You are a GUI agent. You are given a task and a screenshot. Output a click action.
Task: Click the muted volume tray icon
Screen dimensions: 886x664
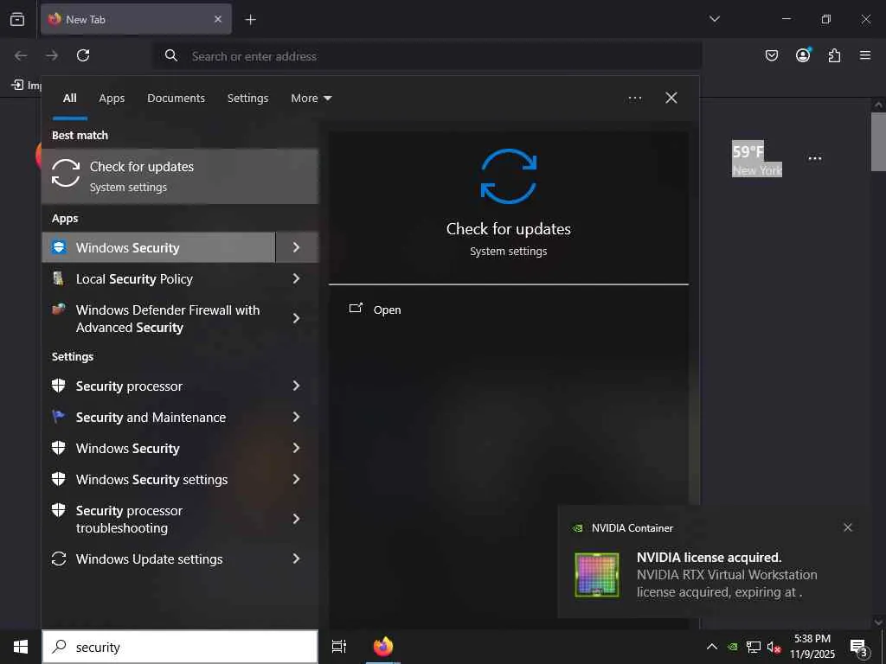click(x=774, y=647)
